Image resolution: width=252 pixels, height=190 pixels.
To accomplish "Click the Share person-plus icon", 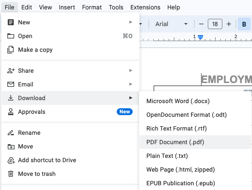I will 11,71.
